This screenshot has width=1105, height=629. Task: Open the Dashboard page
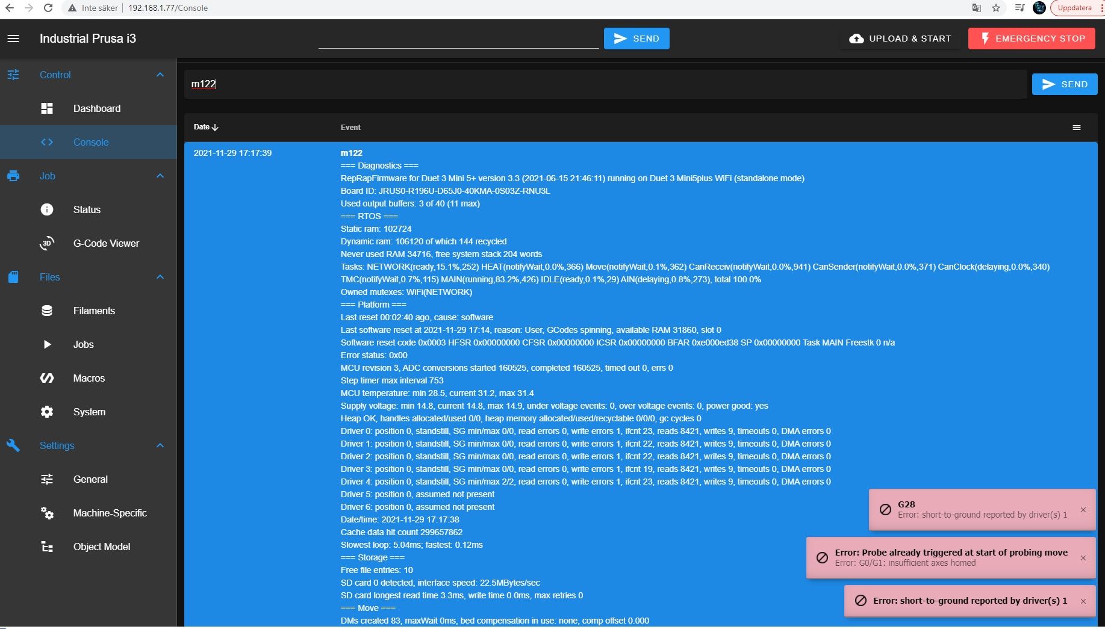coord(89,108)
